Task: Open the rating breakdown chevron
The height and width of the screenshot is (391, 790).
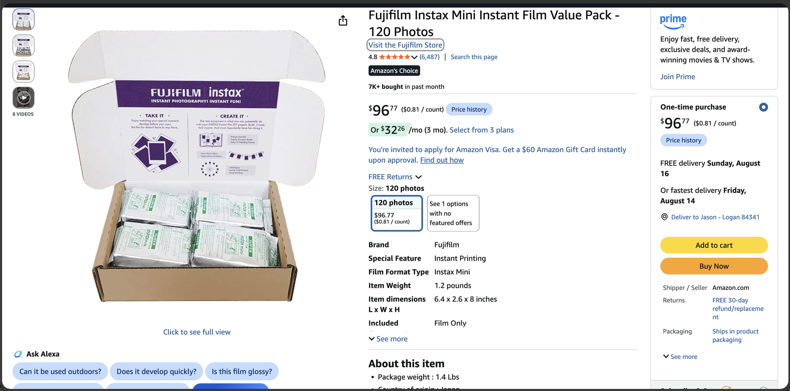Action: pos(414,57)
